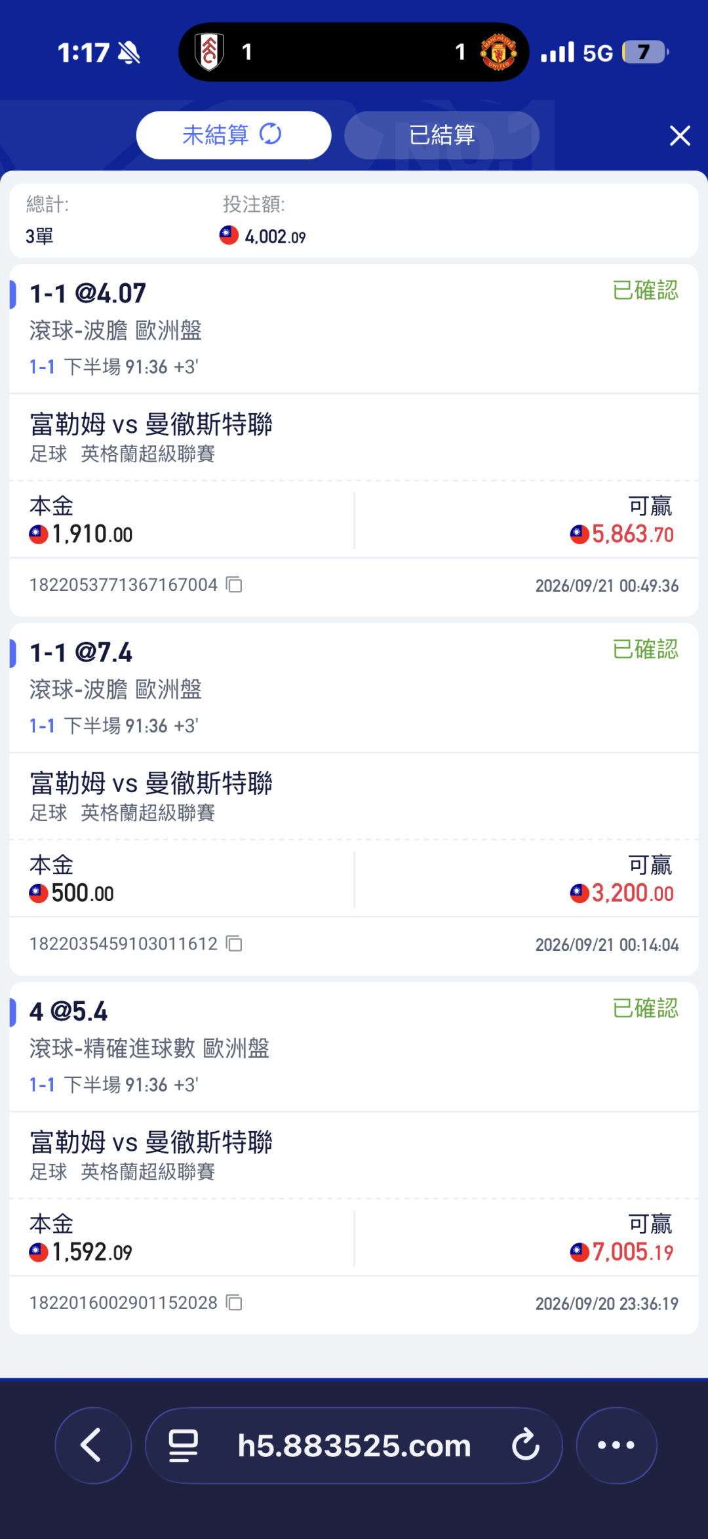Viewport: 708px width, 1539px height.
Task: Reload page via address bar refresh icon
Action: 525,1445
